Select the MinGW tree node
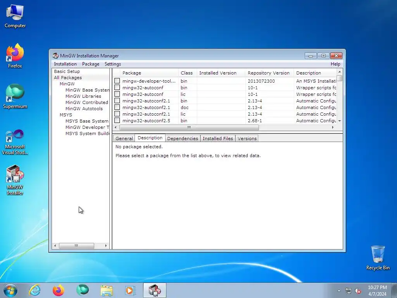Screen dimensions: 397x298 pos(67,84)
